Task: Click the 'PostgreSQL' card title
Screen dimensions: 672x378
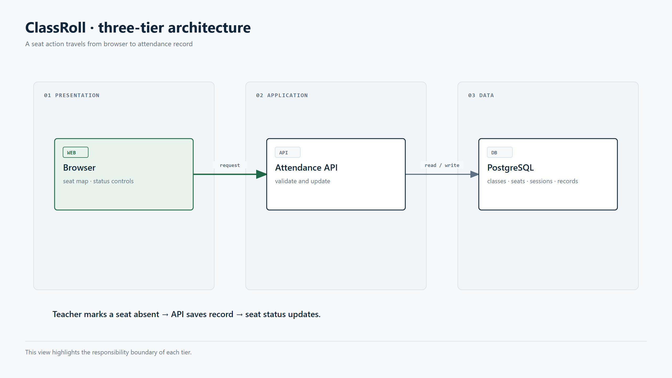Action: coord(510,168)
